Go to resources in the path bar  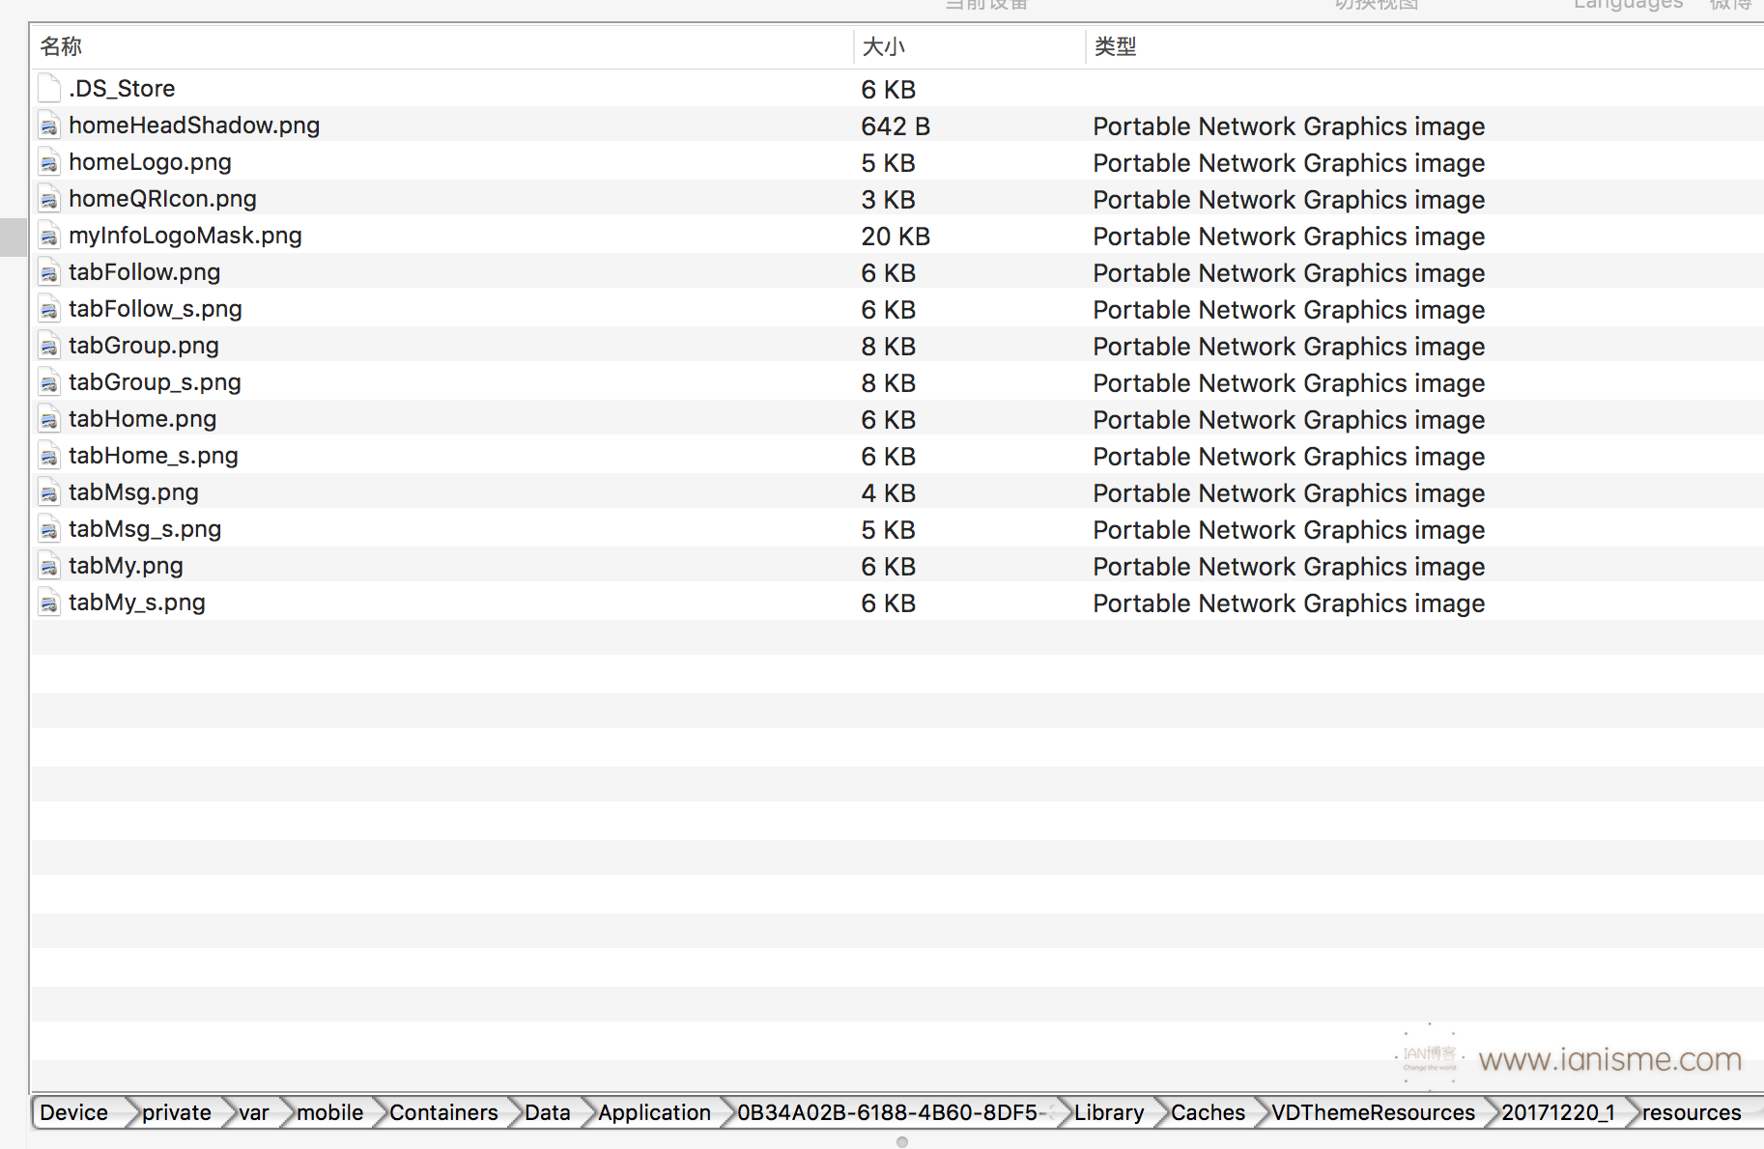pyautogui.click(x=1693, y=1112)
